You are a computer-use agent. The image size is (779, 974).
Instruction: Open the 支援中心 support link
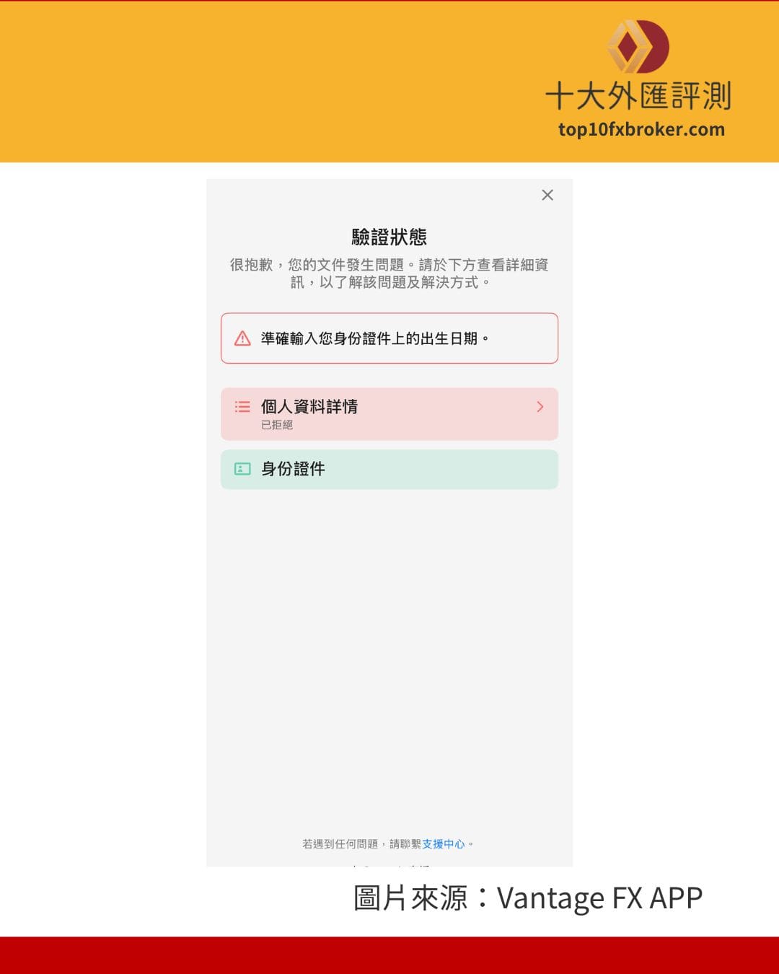pyautogui.click(x=444, y=843)
